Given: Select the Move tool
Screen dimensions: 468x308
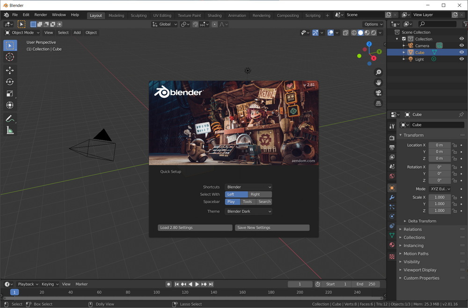Looking at the screenshot, I should coord(10,70).
